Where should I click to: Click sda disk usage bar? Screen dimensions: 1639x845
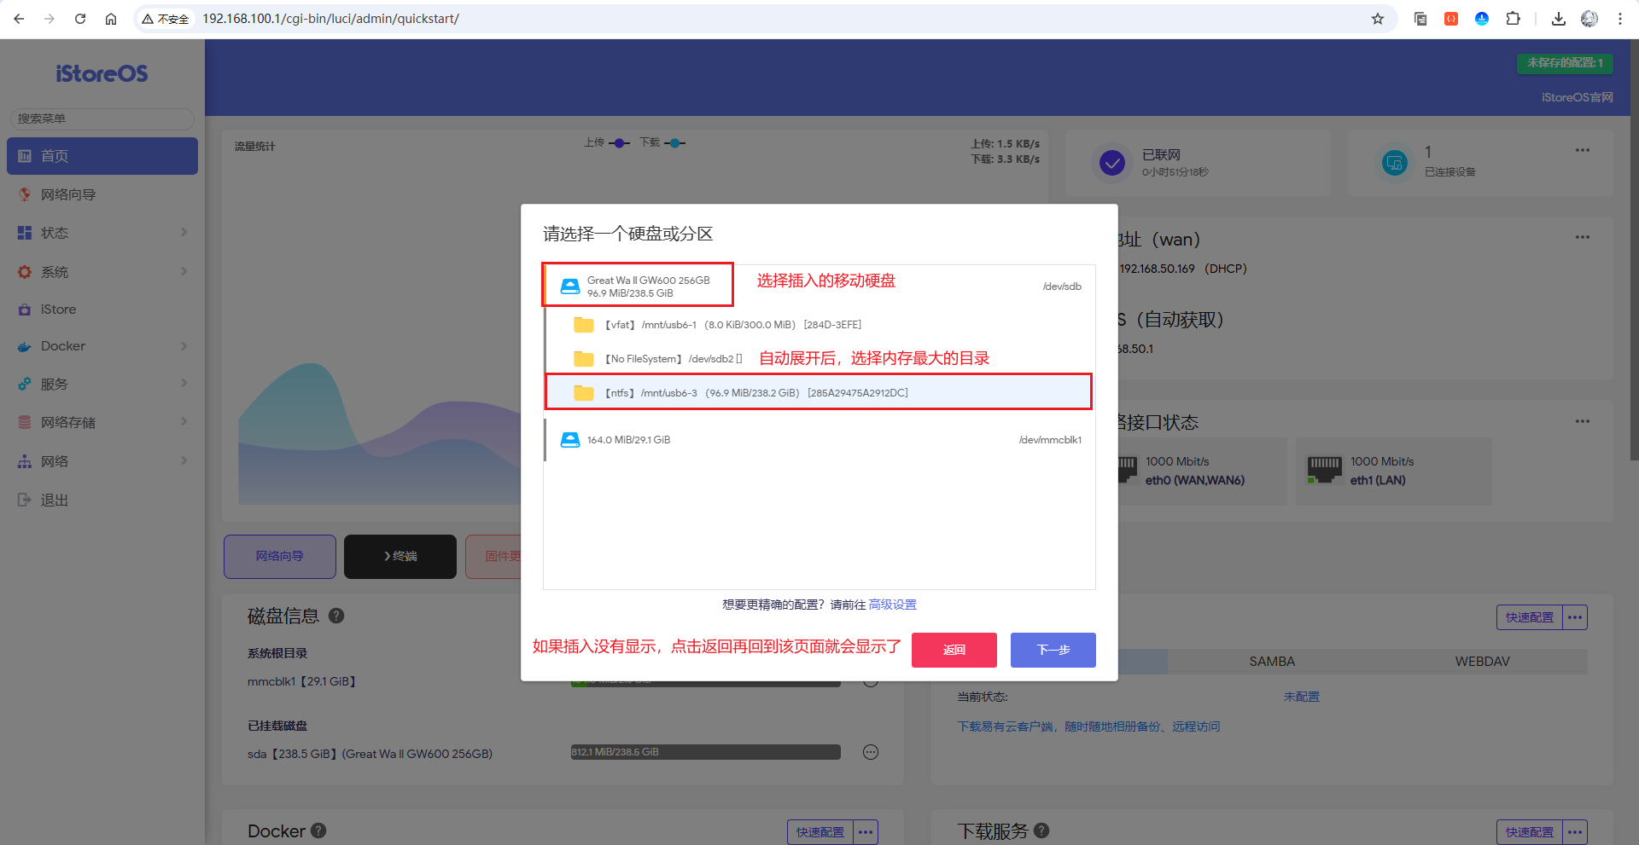point(706,752)
